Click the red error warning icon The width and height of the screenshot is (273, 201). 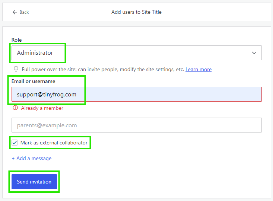(x=15, y=108)
